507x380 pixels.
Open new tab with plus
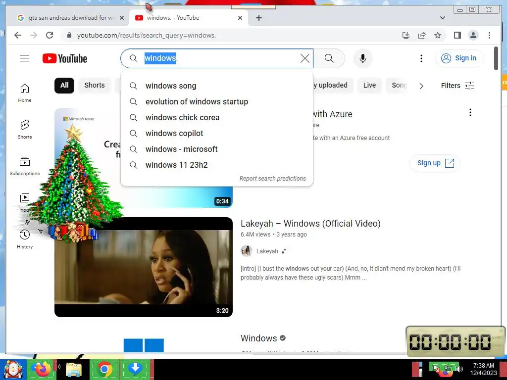coord(258,18)
